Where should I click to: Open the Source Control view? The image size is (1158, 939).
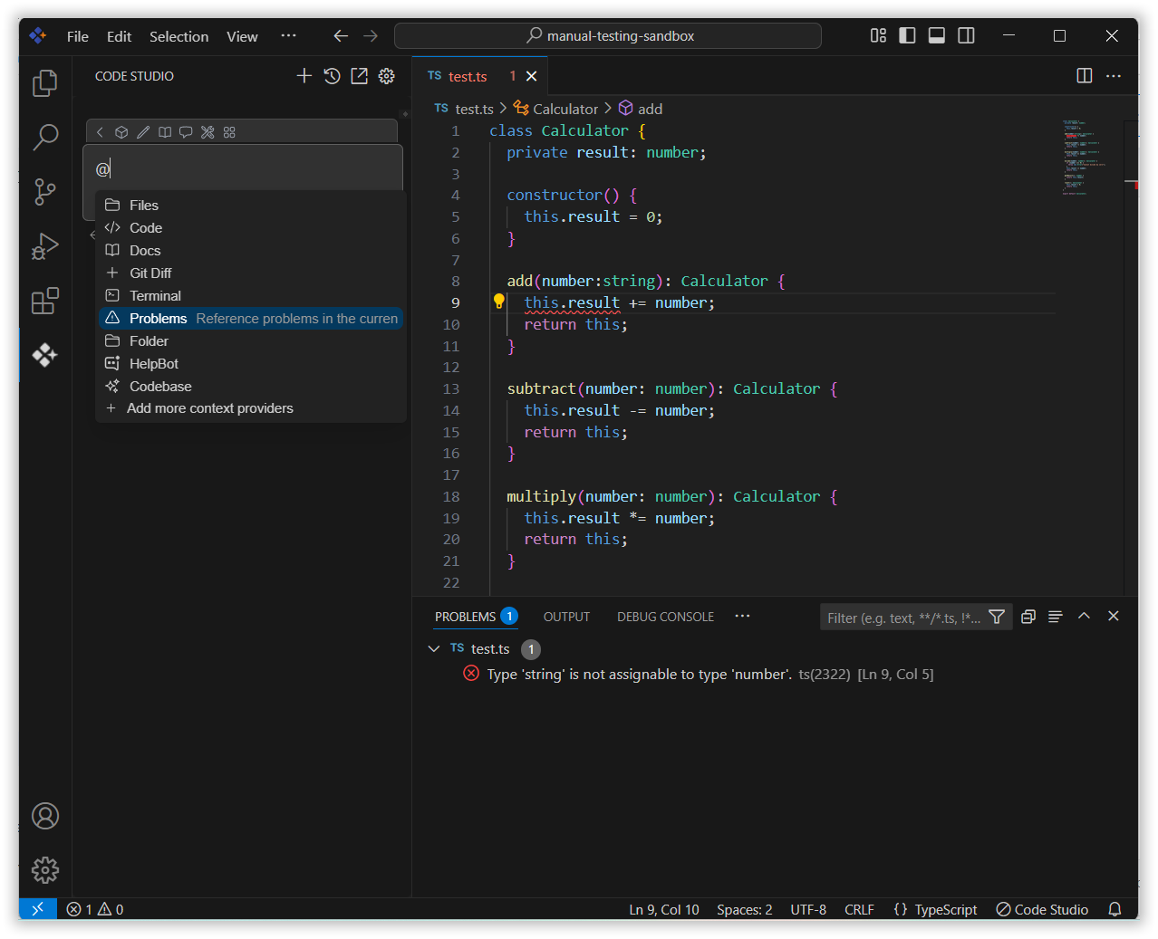tap(44, 192)
